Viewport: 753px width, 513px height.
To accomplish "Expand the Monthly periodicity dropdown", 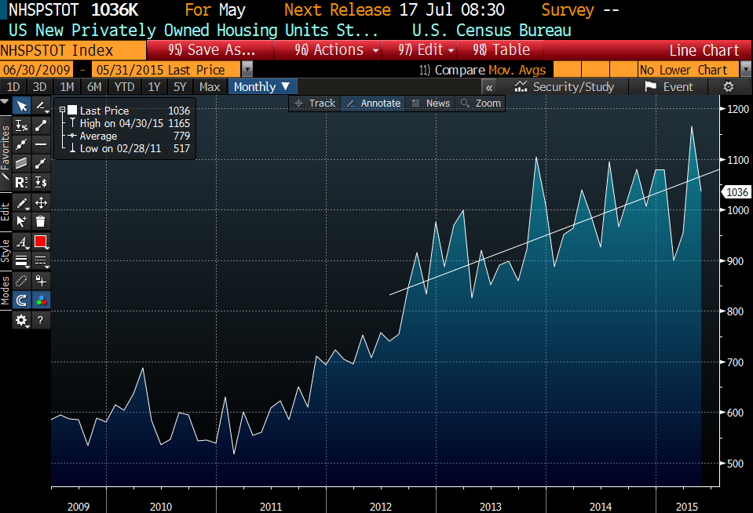I will [x=262, y=87].
